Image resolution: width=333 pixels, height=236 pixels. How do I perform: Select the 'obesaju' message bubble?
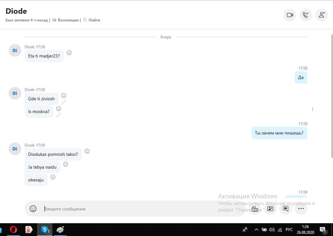click(x=36, y=180)
